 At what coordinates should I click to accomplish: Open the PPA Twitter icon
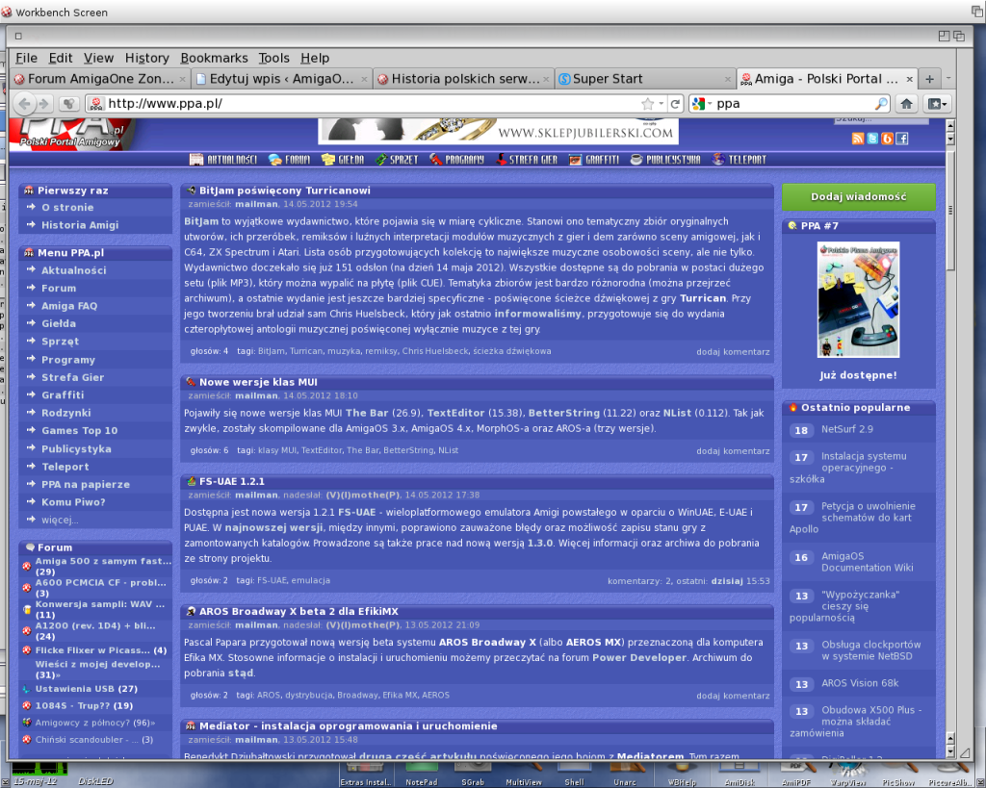pyautogui.click(x=872, y=139)
